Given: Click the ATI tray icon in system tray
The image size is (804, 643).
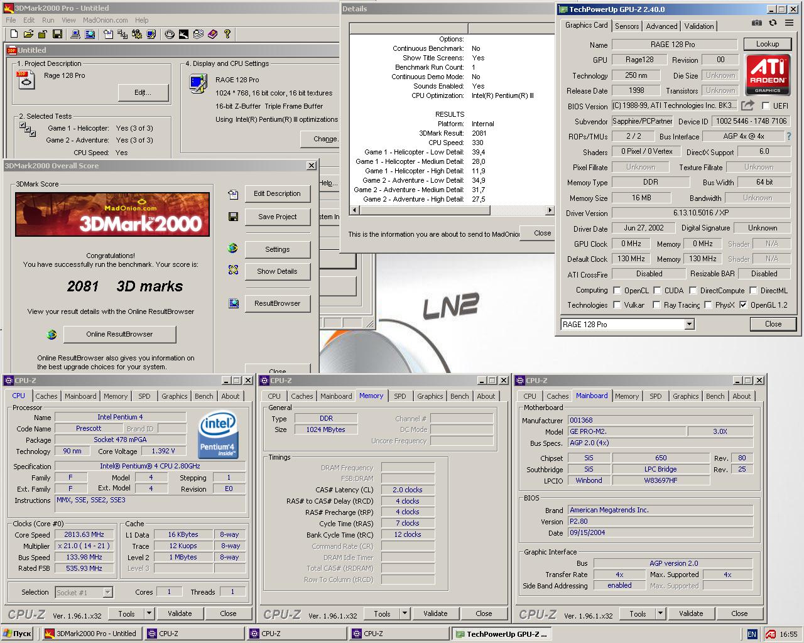Looking at the screenshot, I should click(x=770, y=634).
